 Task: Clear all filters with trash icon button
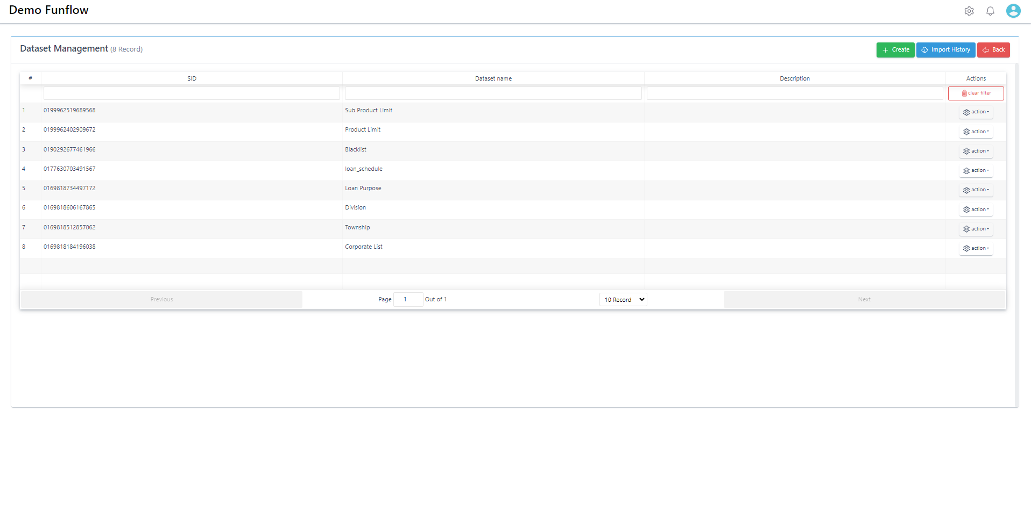click(976, 93)
